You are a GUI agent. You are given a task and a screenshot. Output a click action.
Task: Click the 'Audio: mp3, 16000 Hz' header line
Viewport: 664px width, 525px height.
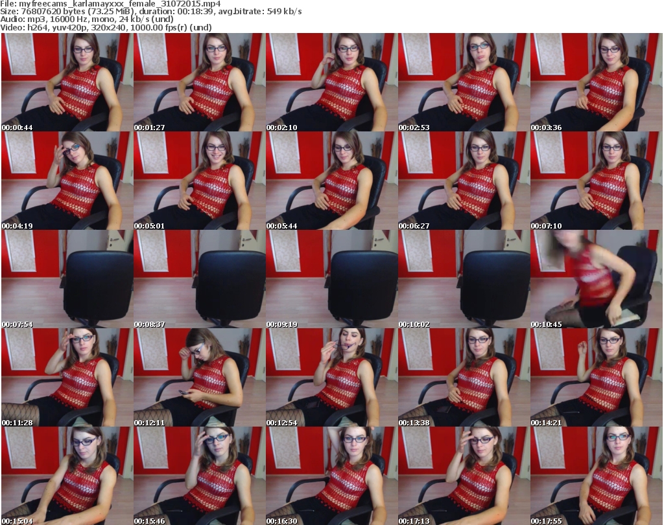87,19
